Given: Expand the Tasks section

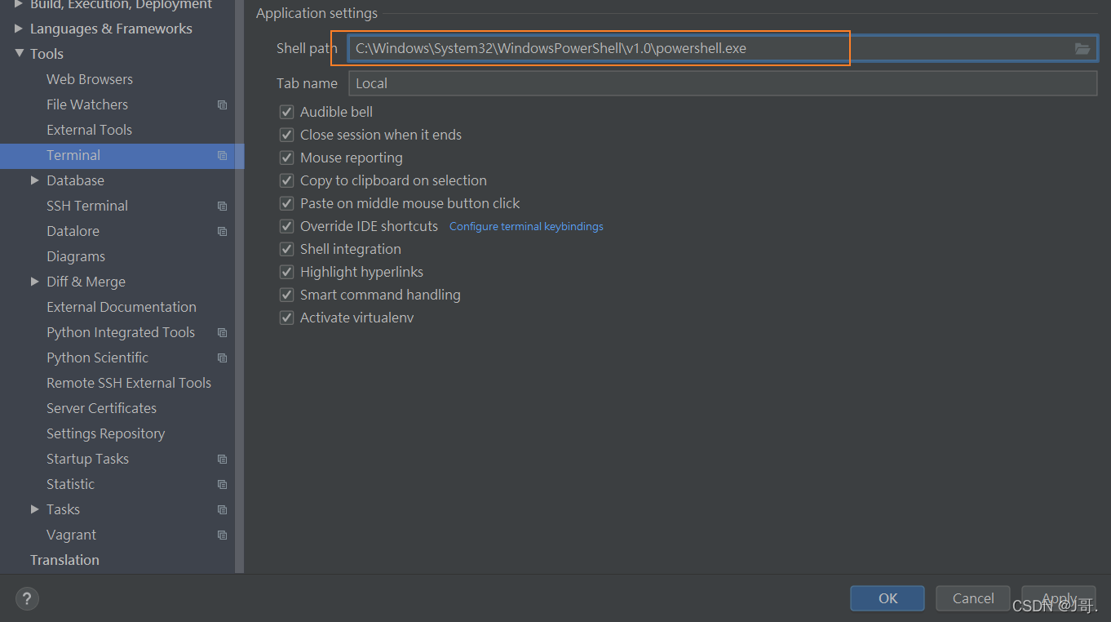Looking at the screenshot, I should point(33,509).
